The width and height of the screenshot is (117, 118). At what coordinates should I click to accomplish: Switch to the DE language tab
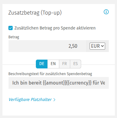(x=42, y=64)
